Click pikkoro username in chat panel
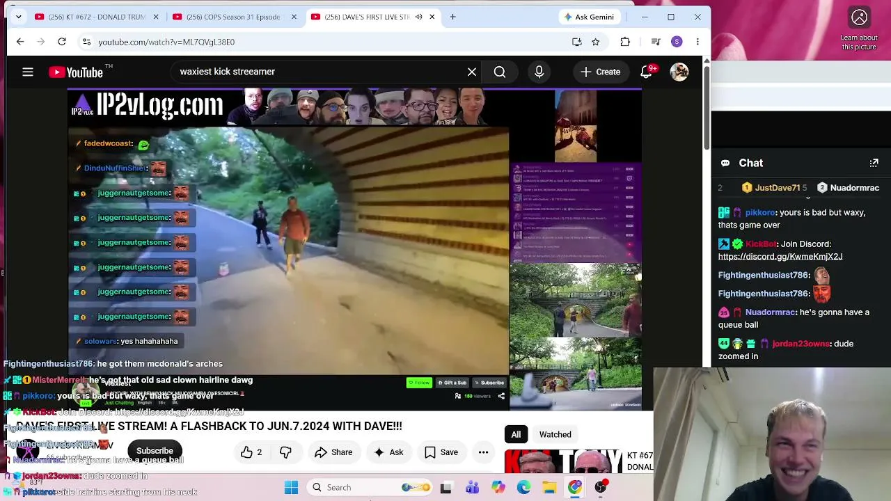This screenshot has width=891, height=501. [x=760, y=212]
